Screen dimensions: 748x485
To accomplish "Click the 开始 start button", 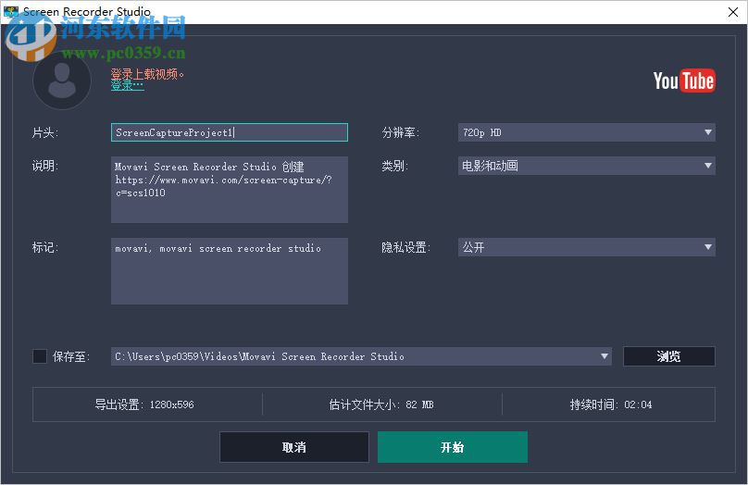I will [x=453, y=447].
